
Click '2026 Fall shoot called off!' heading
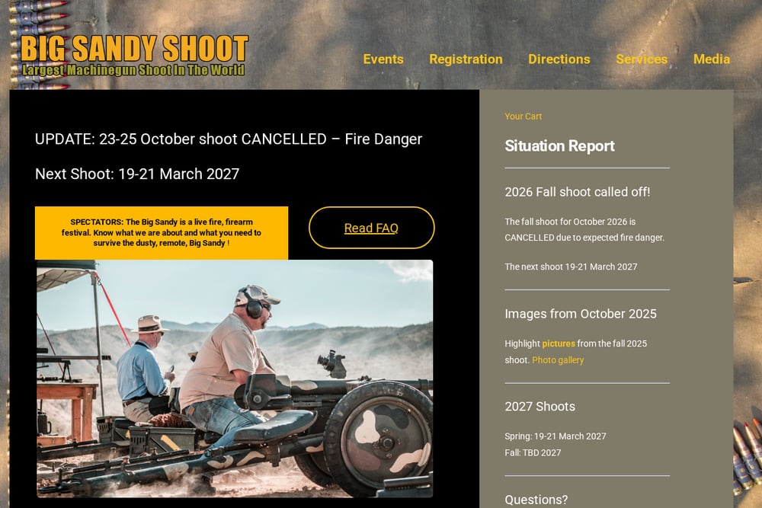(x=578, y=192)
